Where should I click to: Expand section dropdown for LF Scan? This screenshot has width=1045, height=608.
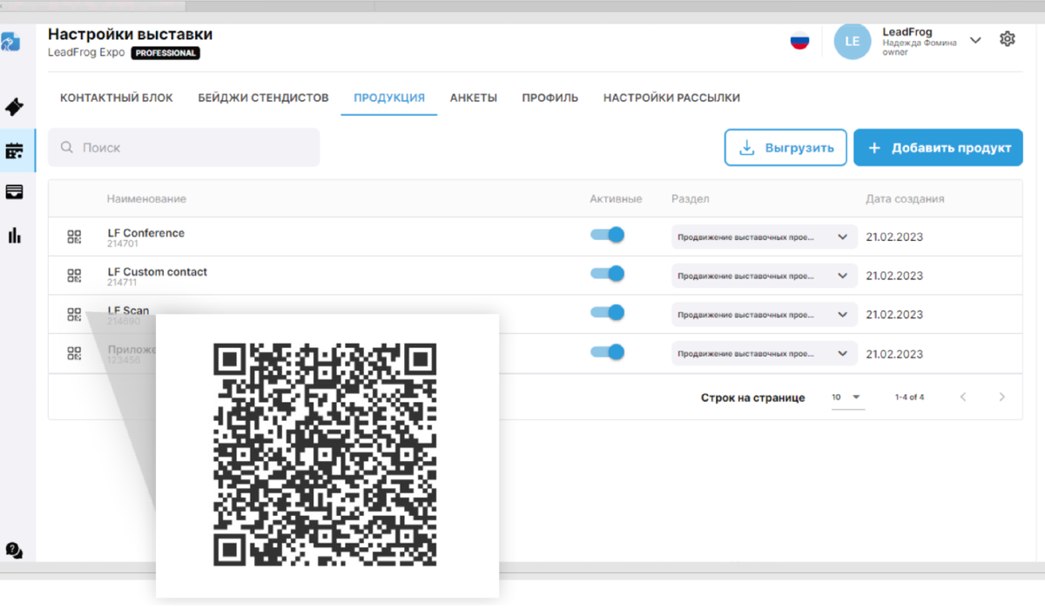765,315
